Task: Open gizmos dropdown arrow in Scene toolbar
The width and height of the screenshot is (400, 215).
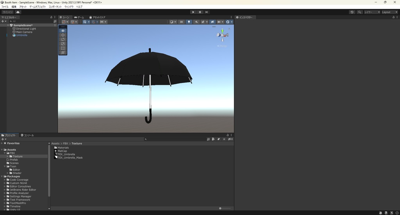Action: pyautogui.click(x=232, y=22)
